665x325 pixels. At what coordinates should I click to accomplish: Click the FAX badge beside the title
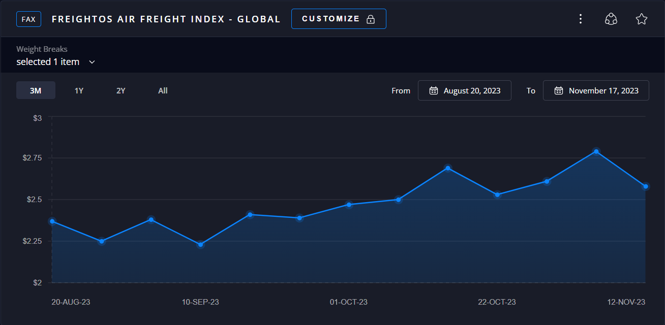[x=28, y=19]
